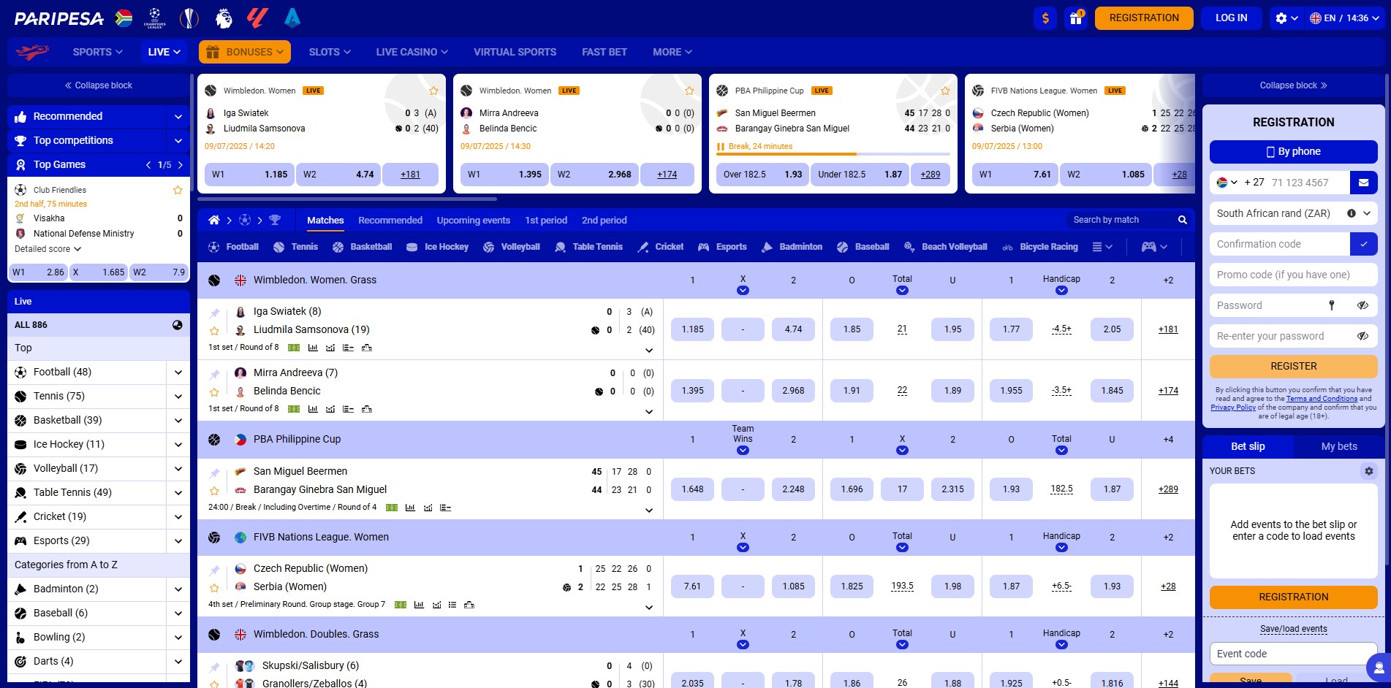This screenshot has height=688, width=1391.
Task: Click the LOG IN button
Action: tap(1231, 18)
